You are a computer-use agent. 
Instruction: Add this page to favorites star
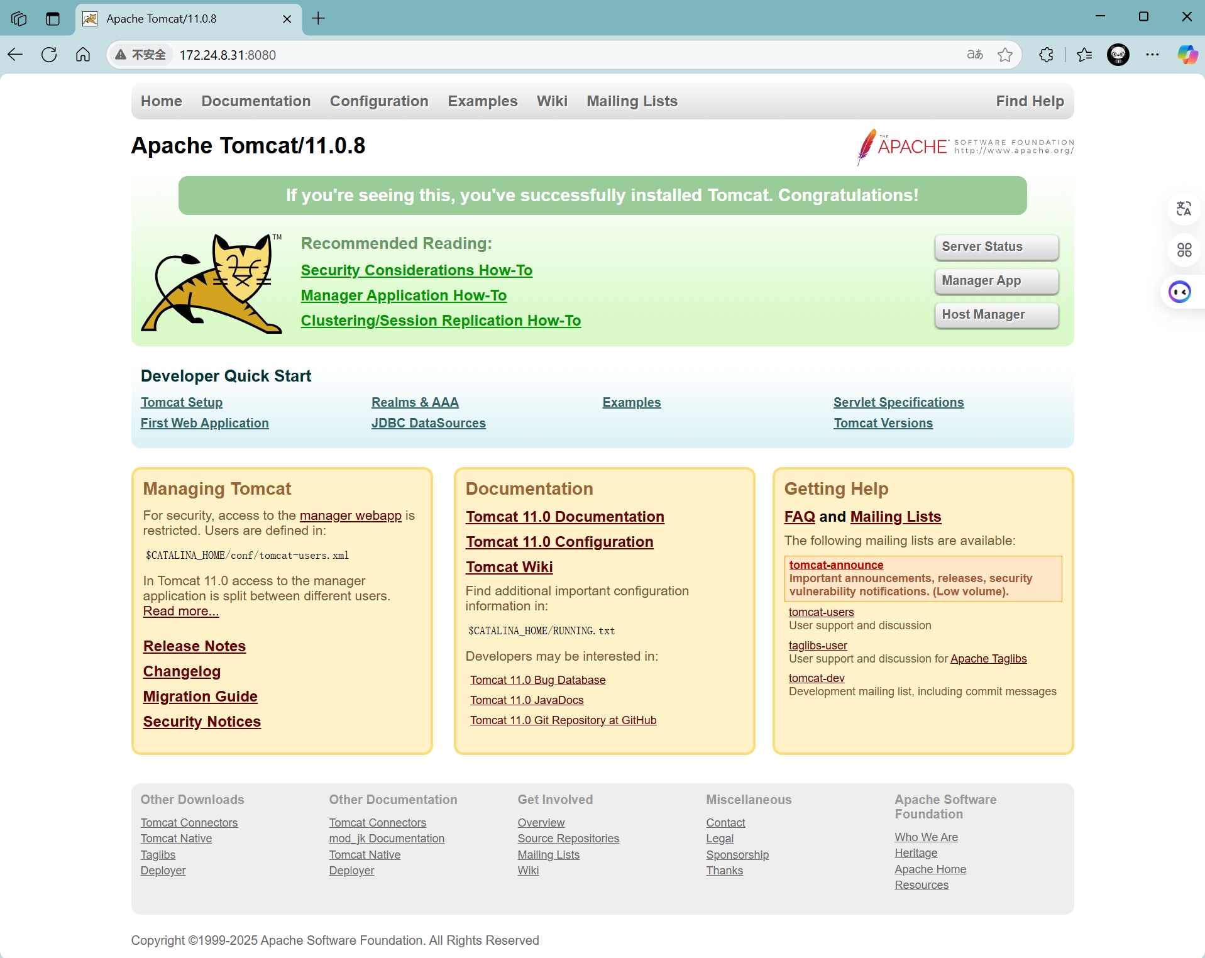(1005, 55)
